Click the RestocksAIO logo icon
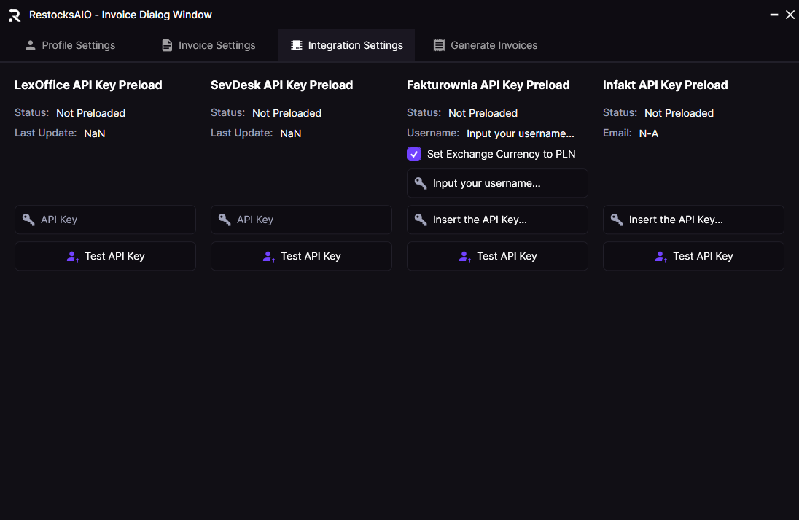This screenshot has width=799, height=520. coord(15,15)
